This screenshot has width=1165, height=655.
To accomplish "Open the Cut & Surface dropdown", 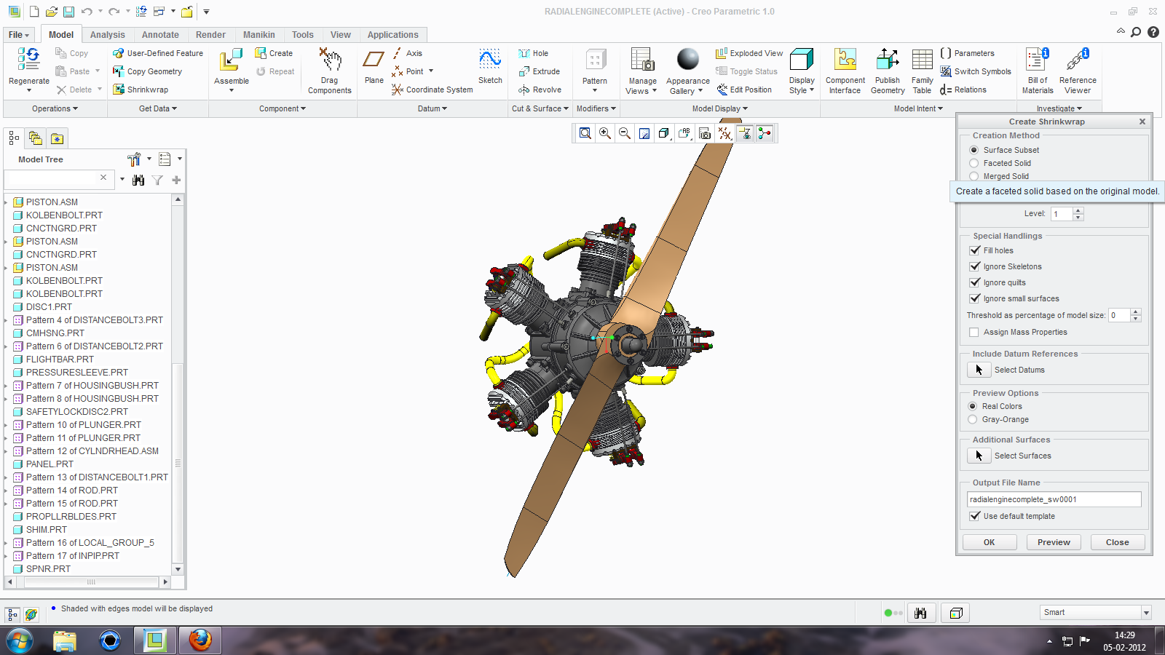I will [540, 108].
